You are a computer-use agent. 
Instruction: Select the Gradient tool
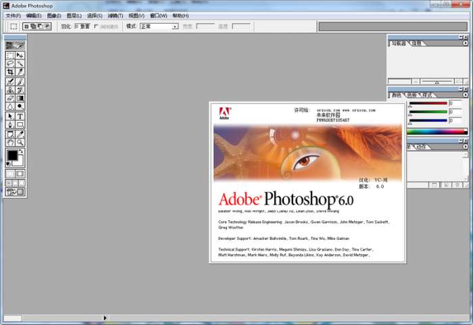click(x=20, y=98)
